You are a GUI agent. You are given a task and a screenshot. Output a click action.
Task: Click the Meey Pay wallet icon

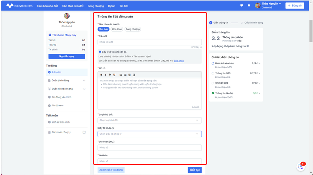click(x=50, y=35)
